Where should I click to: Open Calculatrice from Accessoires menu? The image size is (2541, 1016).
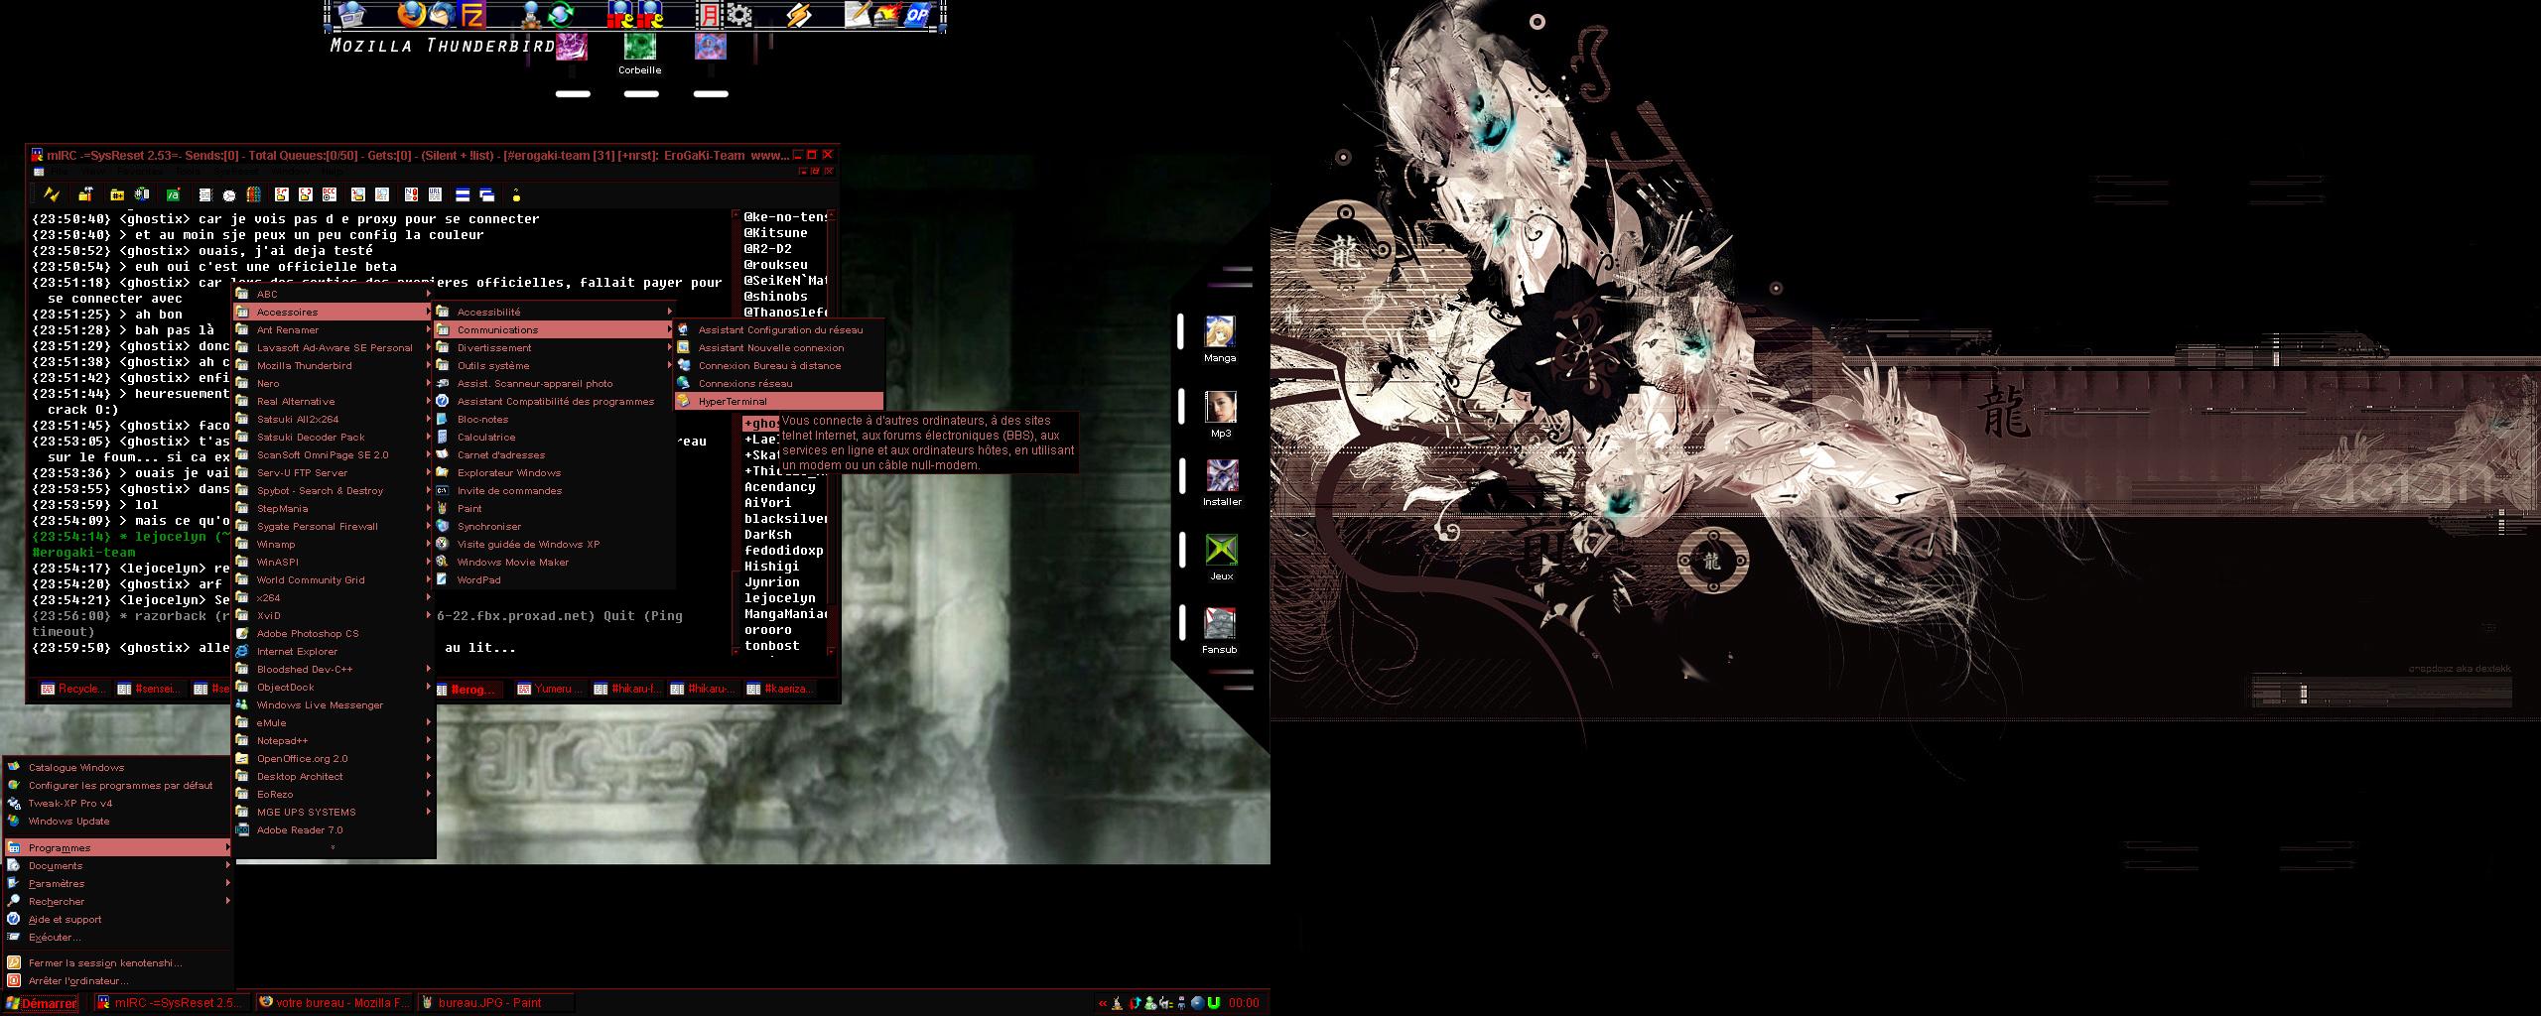pyautogui.click(x=485, y=438)
